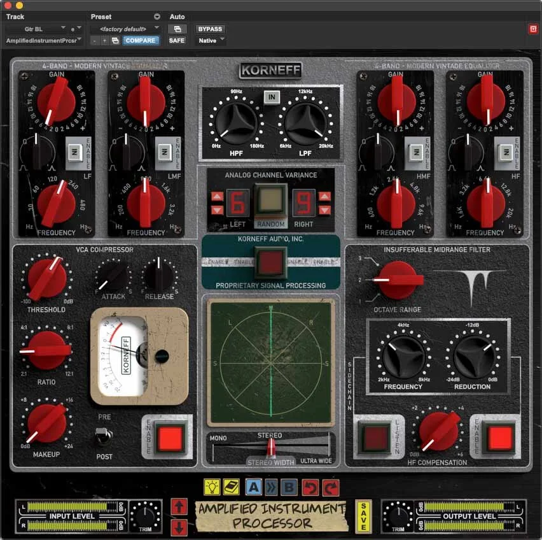542x540 pixels.
Task: Toggle the VCA Compressor ENABLE button
Action: point(170,437)
